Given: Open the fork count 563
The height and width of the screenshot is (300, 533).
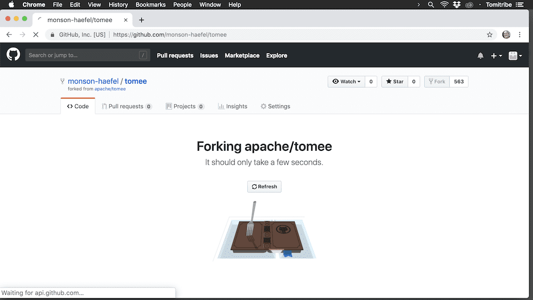Looking at the screenshot, I should [459, 82].
